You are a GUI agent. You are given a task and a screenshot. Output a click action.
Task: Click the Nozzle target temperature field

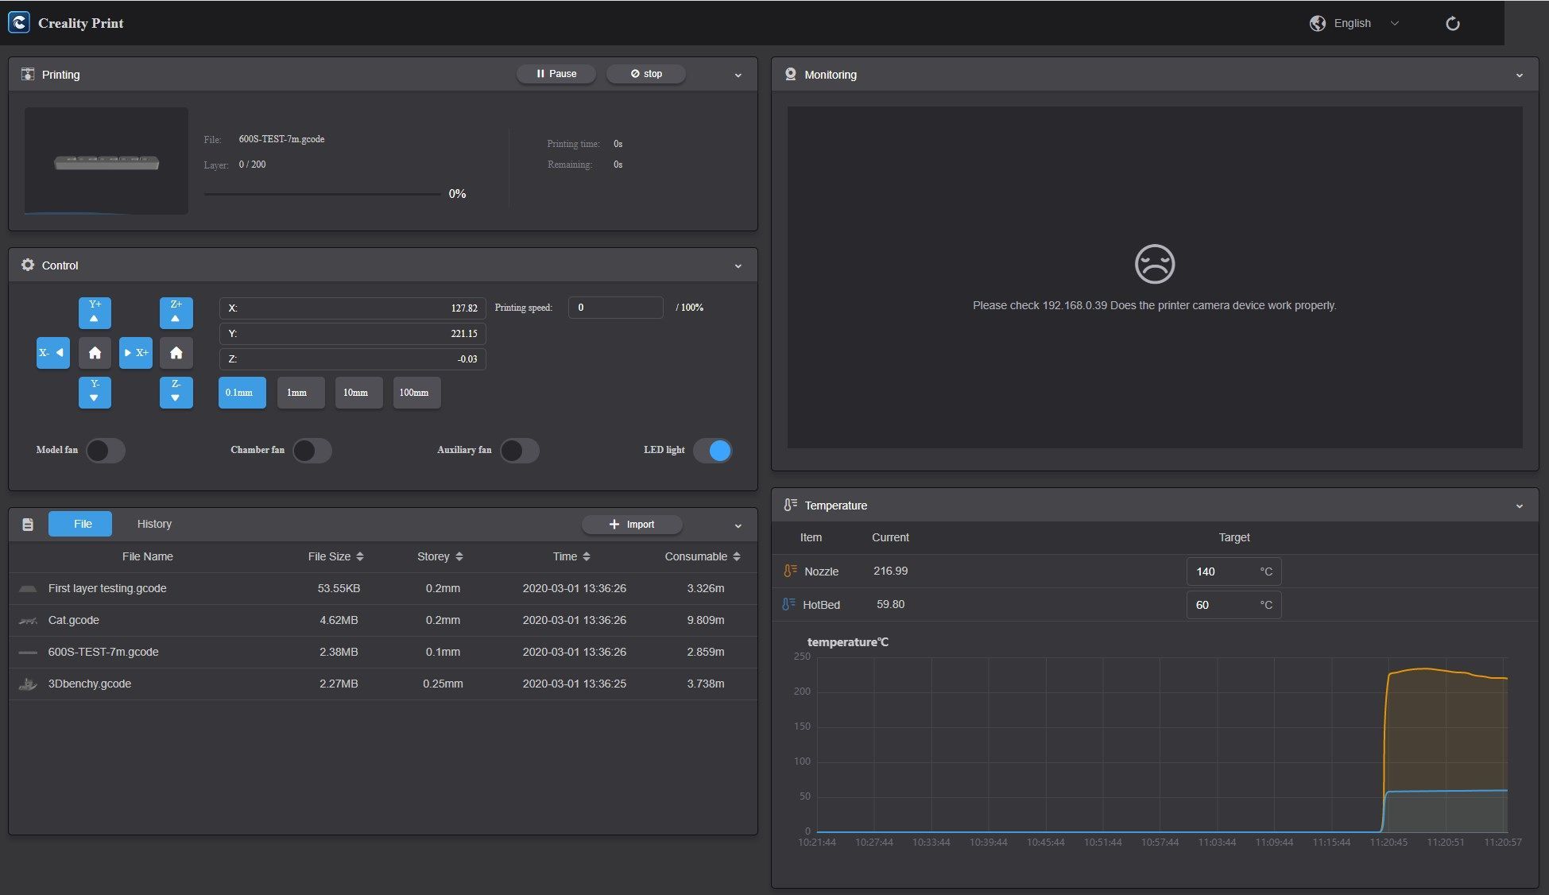[1224, 571]
